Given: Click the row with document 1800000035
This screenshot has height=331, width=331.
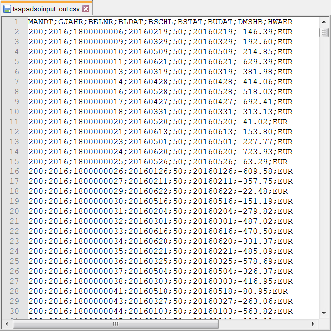Looking at the screenshot, I should [161, 251].
